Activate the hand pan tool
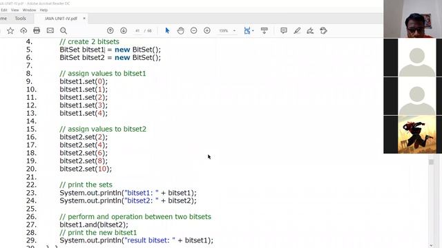The width and height of the screenshot is (442, 248). 180,30
